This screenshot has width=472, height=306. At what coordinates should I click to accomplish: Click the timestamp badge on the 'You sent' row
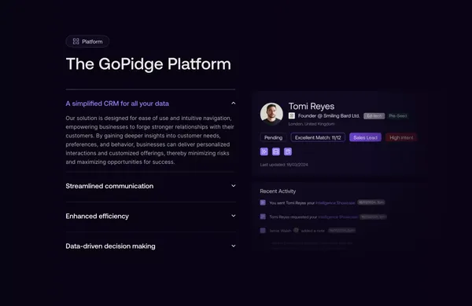coord(371,202)
